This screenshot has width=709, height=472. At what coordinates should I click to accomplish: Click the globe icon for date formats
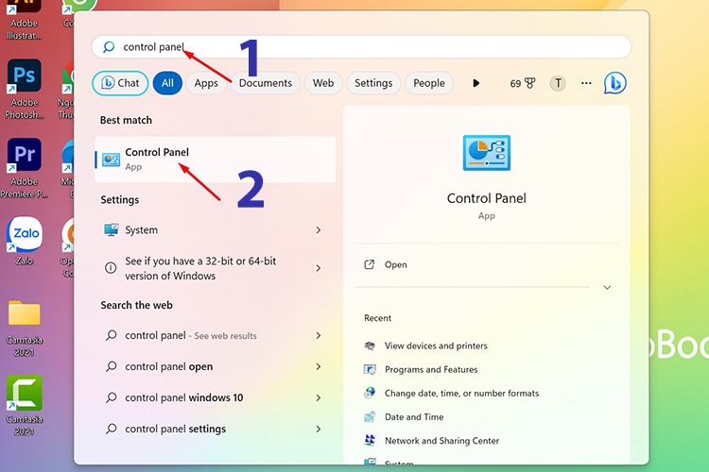click(370, 393)
